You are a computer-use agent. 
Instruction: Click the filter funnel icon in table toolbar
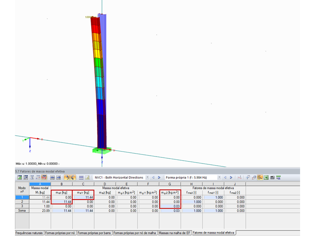[248, 178]
